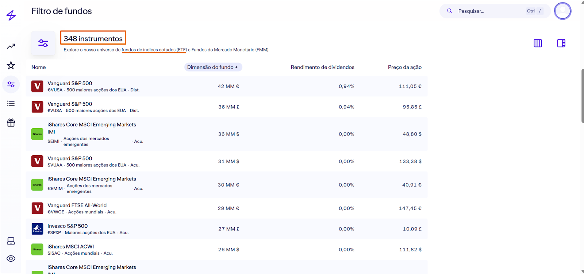Screen dimensions: 584x274
Task: Click the Vanguard logo on £VUSA row
Action: [37, 107]
